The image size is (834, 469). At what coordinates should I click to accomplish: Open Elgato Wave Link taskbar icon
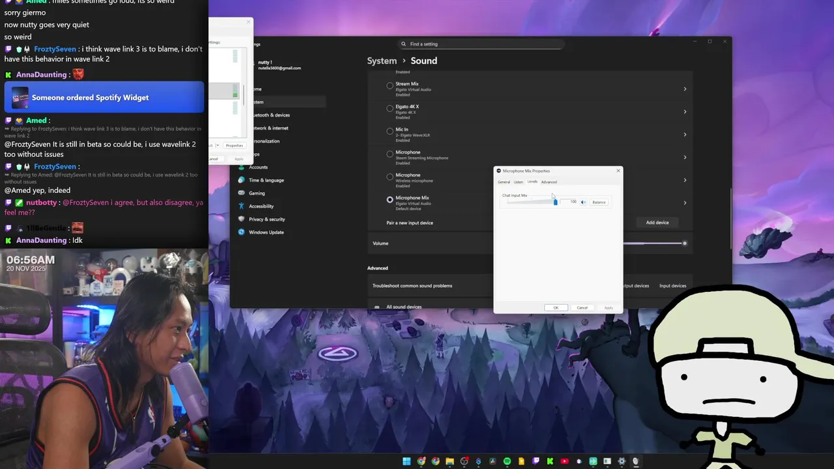click(593, 461)
